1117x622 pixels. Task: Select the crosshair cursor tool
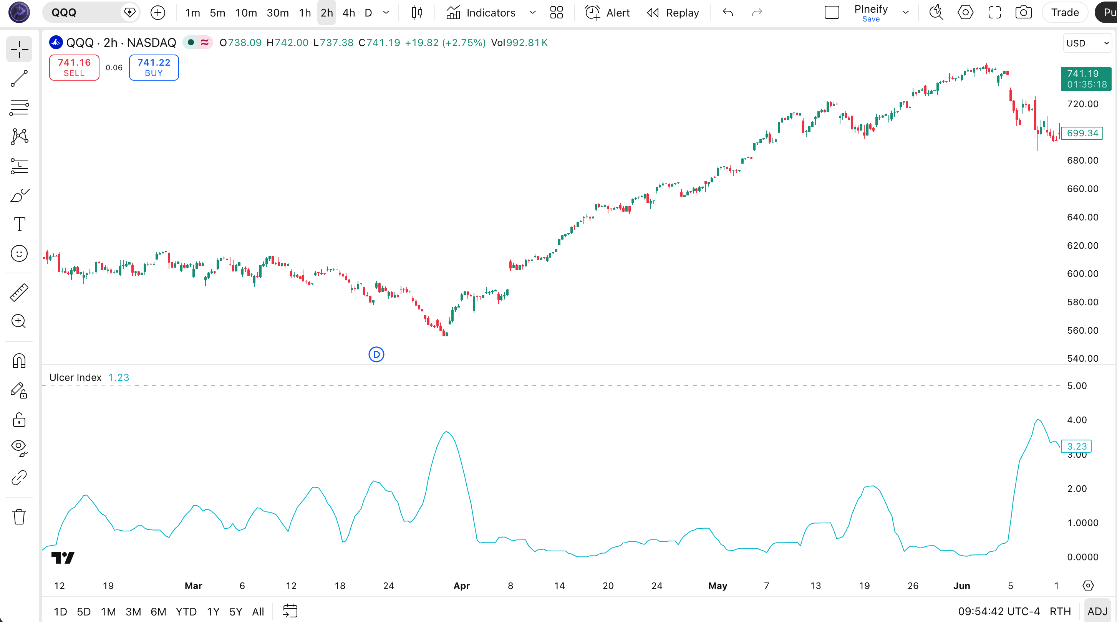19,50
